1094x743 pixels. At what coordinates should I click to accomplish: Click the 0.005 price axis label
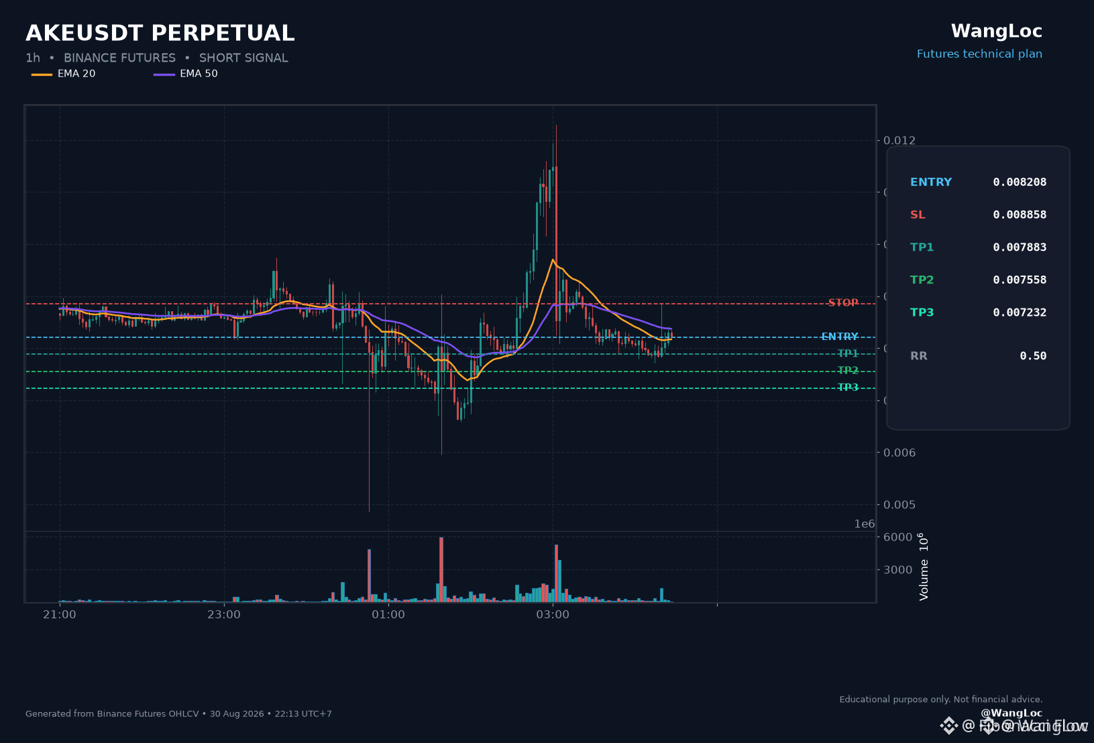899,505
